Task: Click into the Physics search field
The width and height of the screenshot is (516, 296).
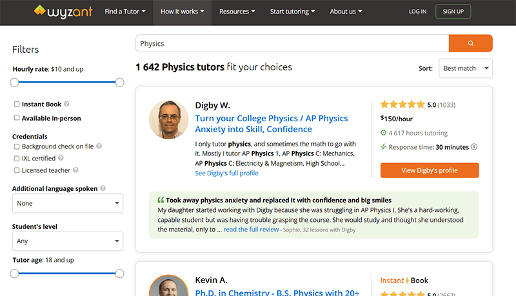Action: (x=292, y=43)
